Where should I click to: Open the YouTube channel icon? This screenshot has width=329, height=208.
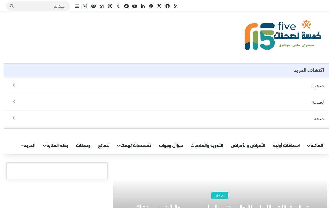click(x=135, y=6)
